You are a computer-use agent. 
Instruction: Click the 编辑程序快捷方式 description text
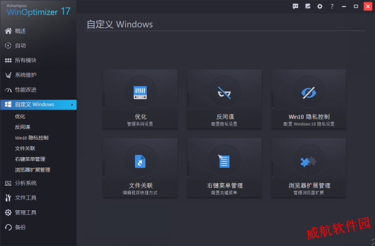[140, 193]
